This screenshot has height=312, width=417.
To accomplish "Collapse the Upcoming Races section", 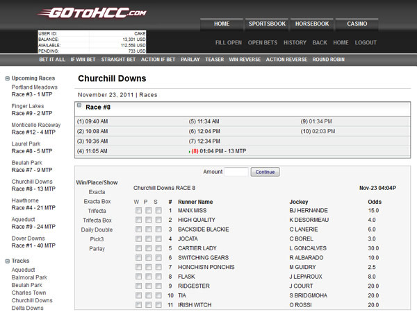I will [x=8, y=78].
